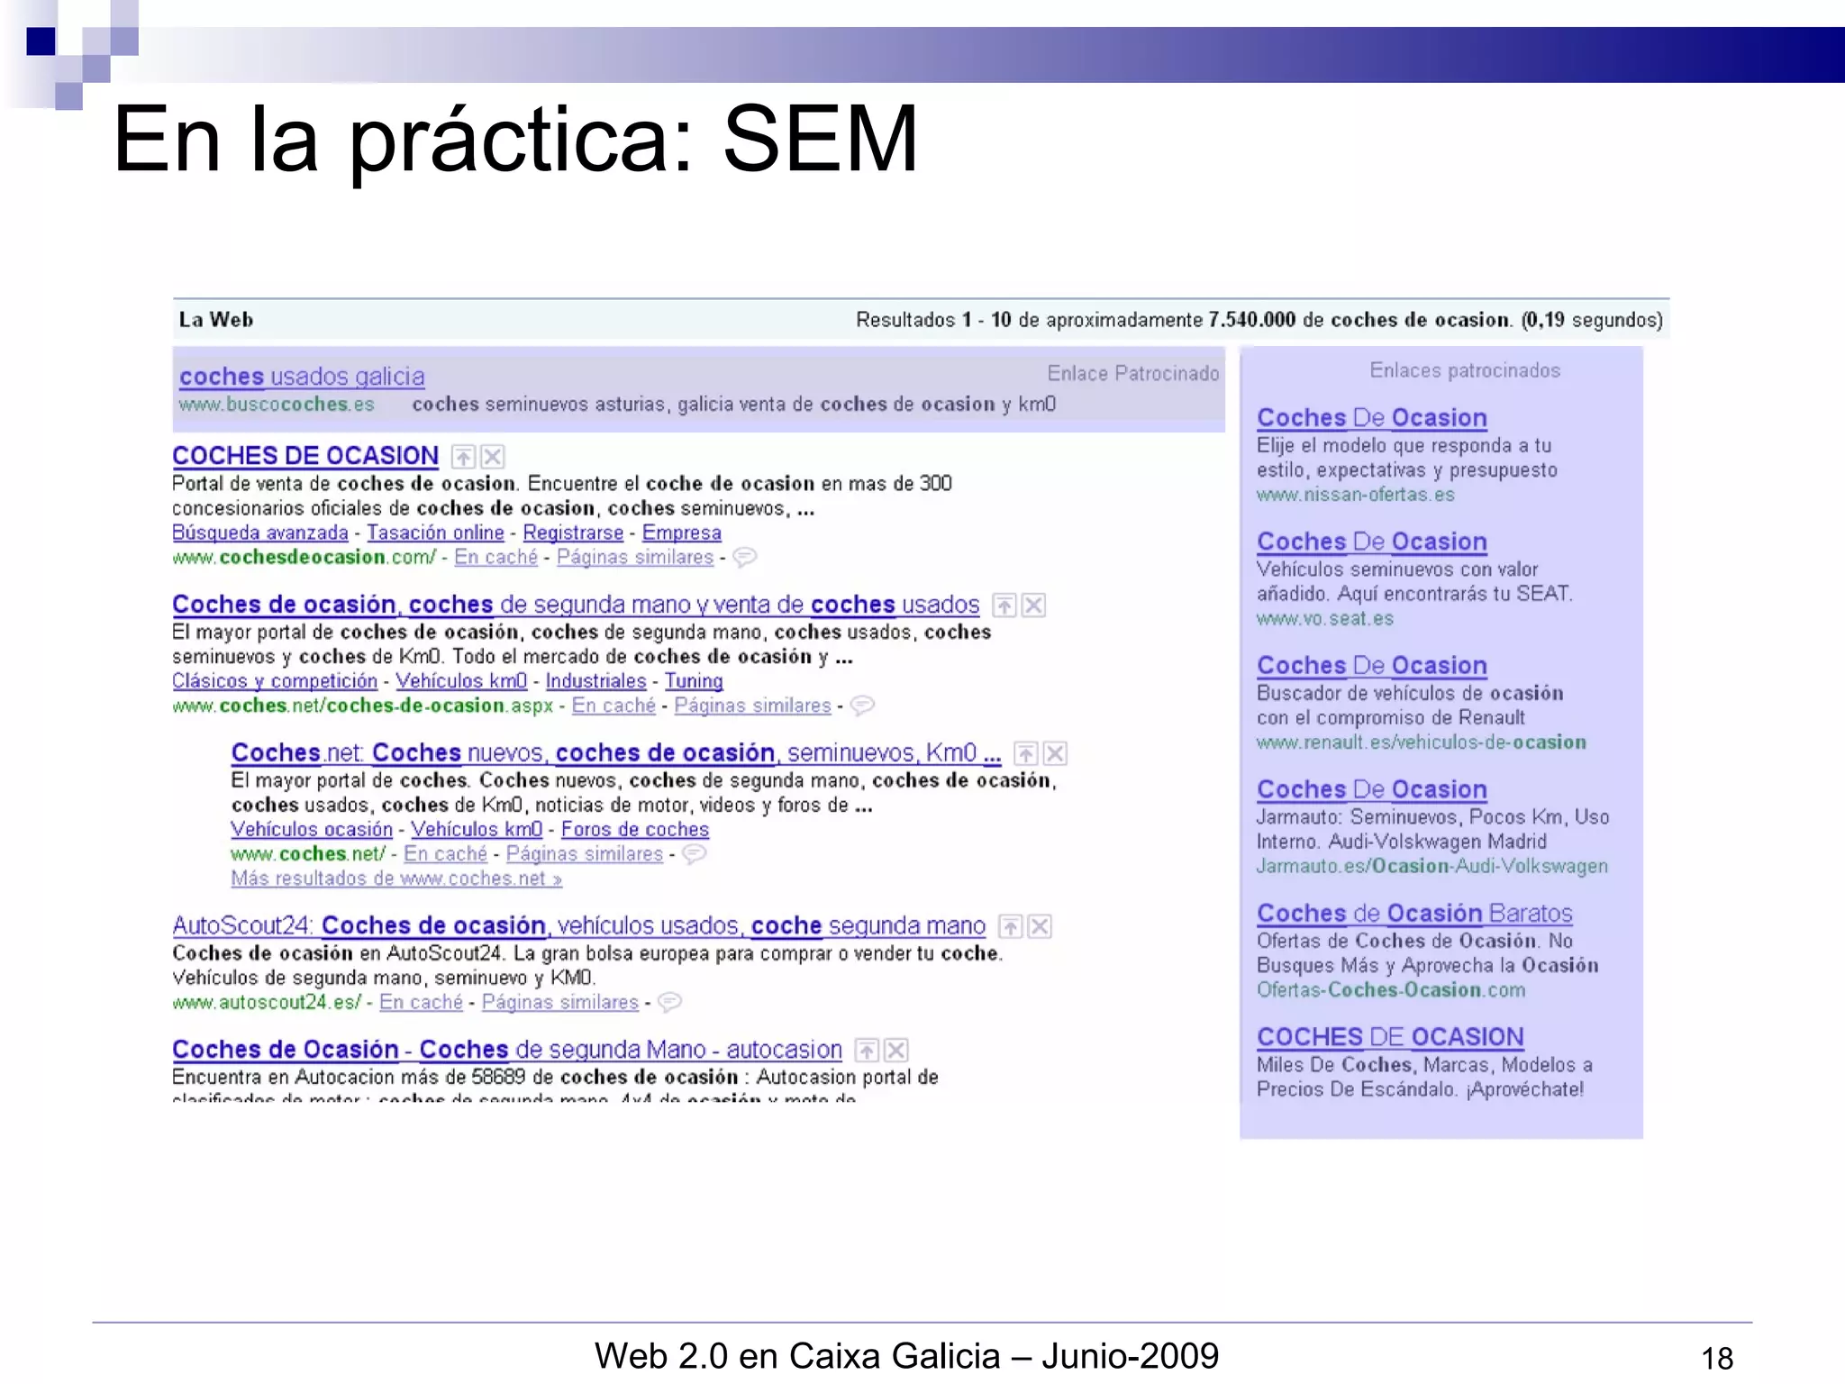The height and width of the screenshot is (1384, 1845).
Task: Open 'Páginas similares' for cochesdeocasion.com
Action: coord(635,558)
